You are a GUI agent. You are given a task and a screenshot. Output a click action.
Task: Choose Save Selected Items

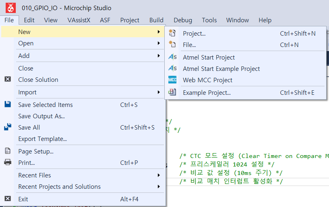pyautogui.click(x=83, y=105)
